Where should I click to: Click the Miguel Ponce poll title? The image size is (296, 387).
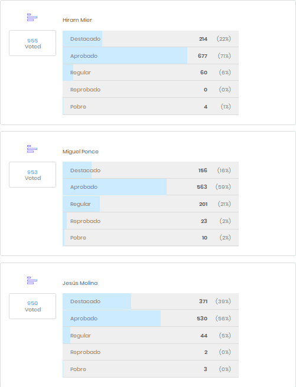pyautogui.click(x=80, y=152)
